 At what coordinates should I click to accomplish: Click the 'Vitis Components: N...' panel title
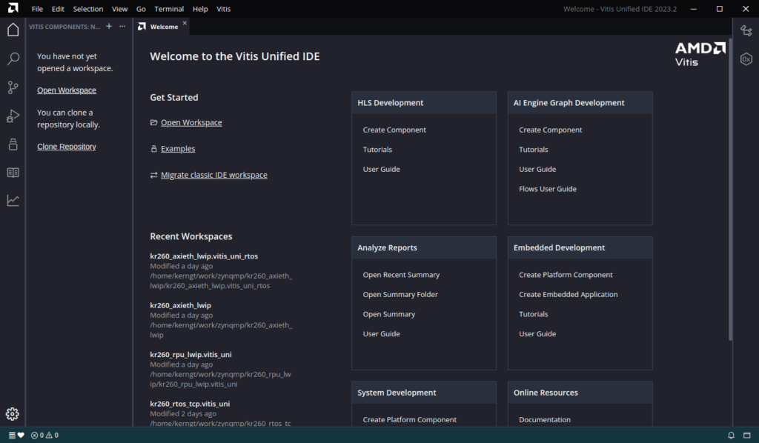point(64,27)
